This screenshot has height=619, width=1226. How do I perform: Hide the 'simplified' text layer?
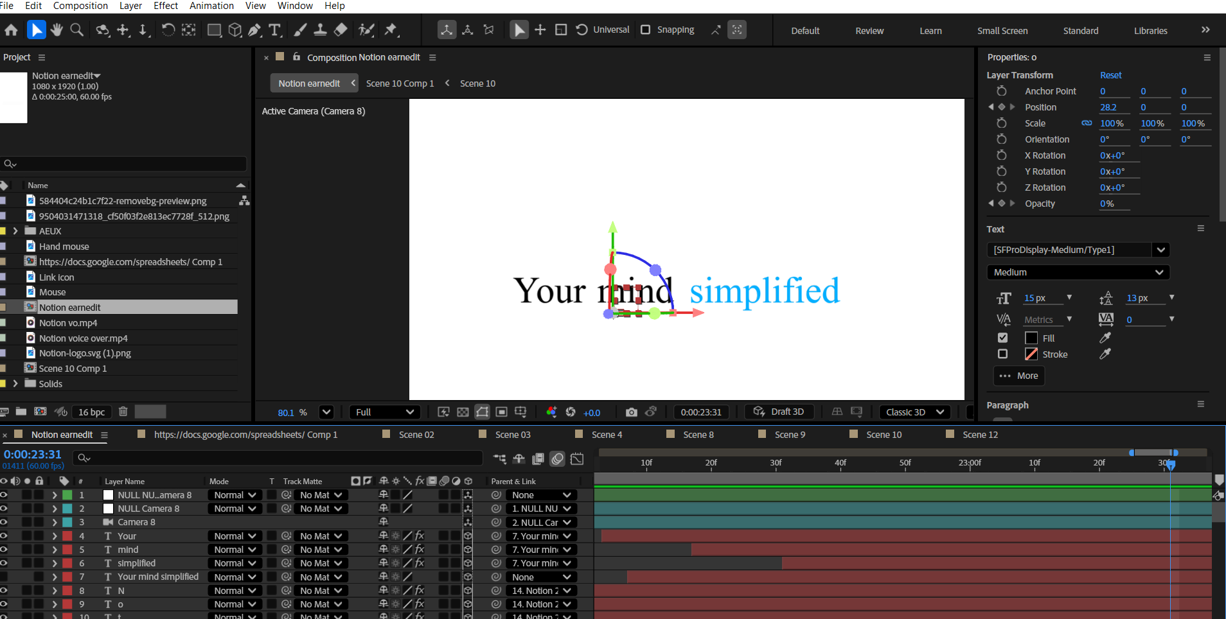tap(4, 563)
